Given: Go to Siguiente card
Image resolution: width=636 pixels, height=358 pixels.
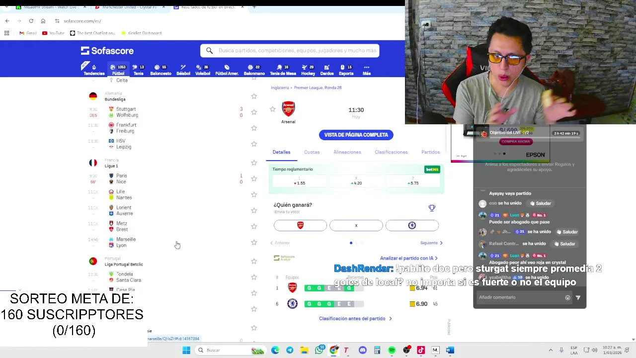Looking at the screenshot, I should (431, 243).
